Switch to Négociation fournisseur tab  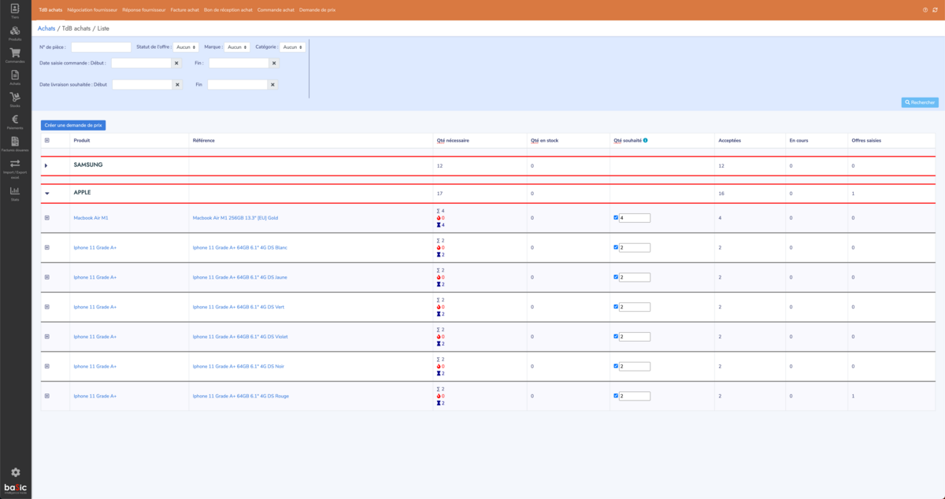tap(93, 10)
